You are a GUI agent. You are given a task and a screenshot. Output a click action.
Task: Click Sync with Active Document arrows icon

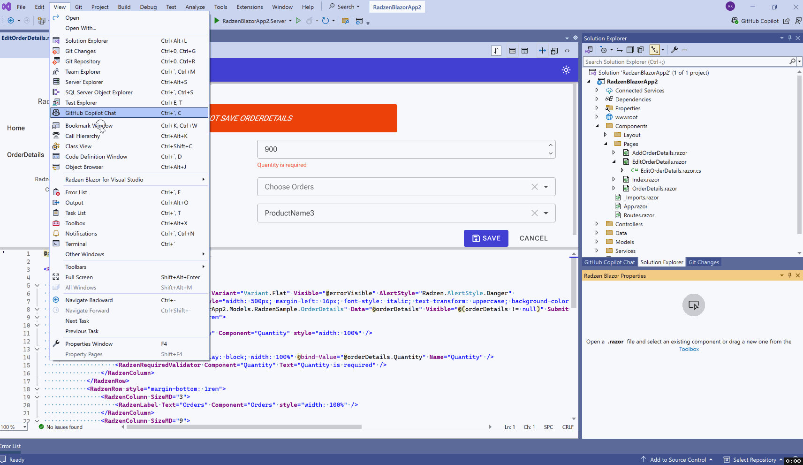click(620, 50)
